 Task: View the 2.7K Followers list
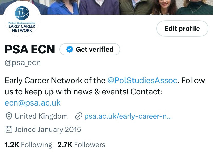81,145
